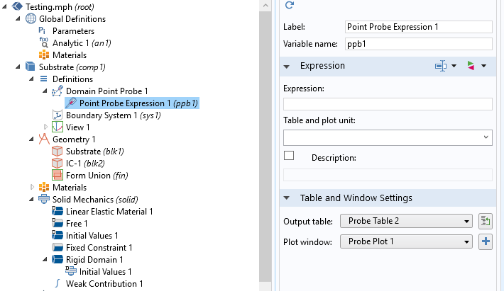Collapse the Table and Window Settings section
Image resolution: width=504 pixels, height=291 pixels.
coord(287,198)
